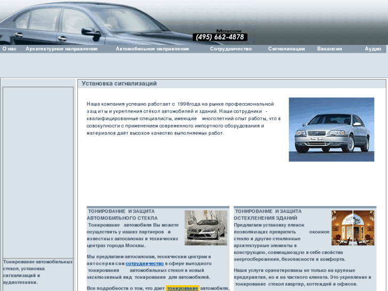Viewport: 388px width, 291px height.
Task: Open the Mercedes sports car thumbnail
Action: click(x=206, y=228)
